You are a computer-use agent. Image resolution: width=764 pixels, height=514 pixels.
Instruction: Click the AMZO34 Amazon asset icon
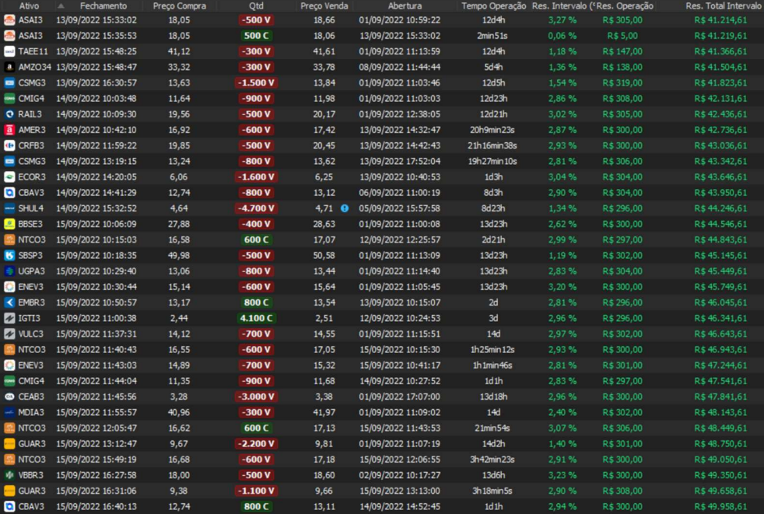[9, 67]
